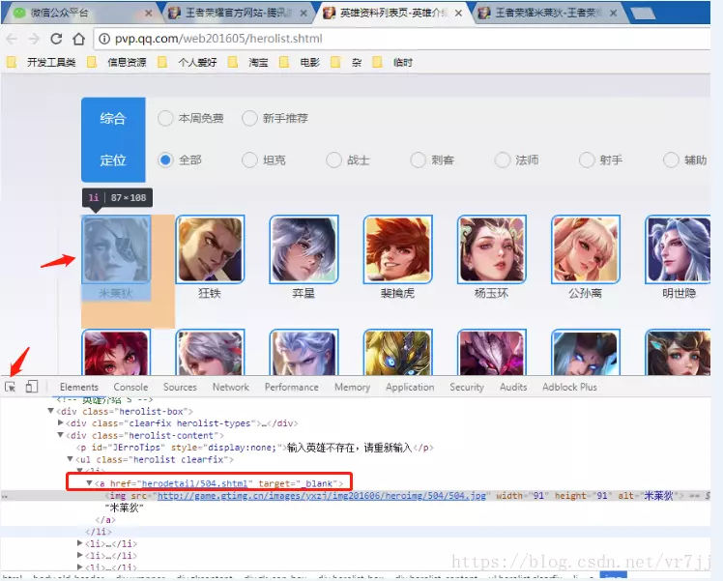
Task: Reload the page with the refresh icon
Action: 56,39
